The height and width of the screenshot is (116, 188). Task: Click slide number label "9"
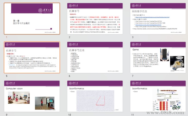pos(7,115)
